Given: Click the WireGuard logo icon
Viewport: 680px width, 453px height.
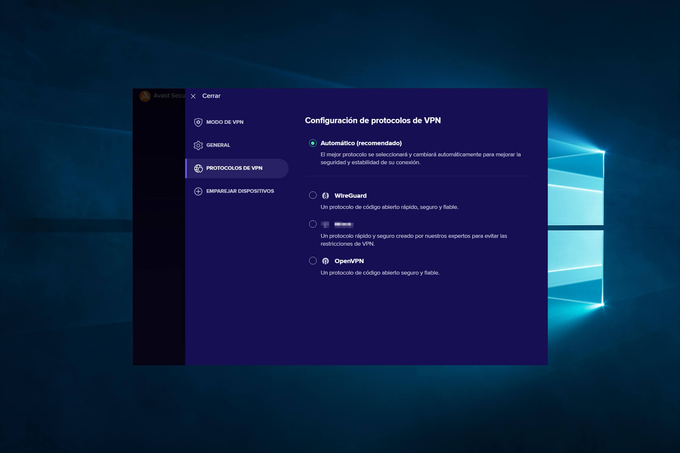Looking at the screenshot, I should 326,196.
